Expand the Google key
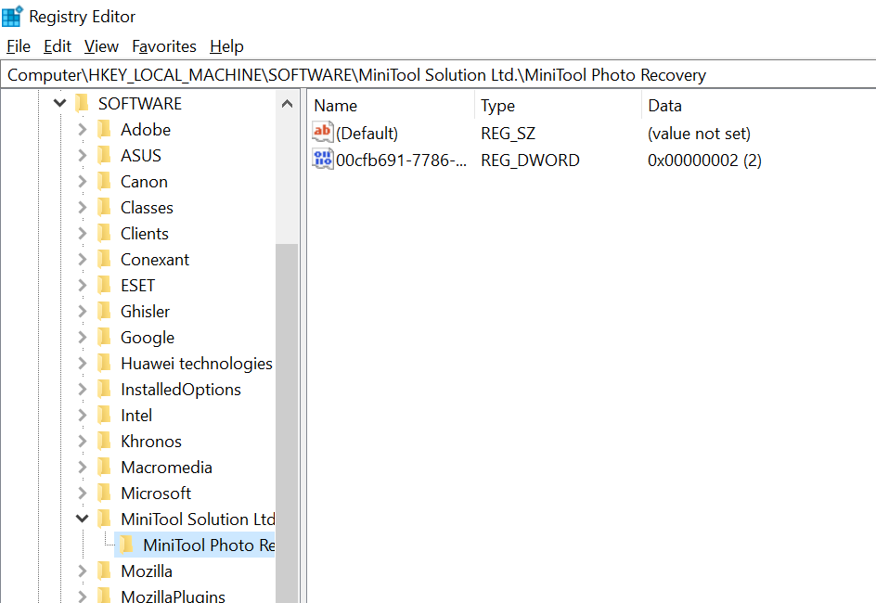This screenshot has height=603, width=876. (82, 338)
